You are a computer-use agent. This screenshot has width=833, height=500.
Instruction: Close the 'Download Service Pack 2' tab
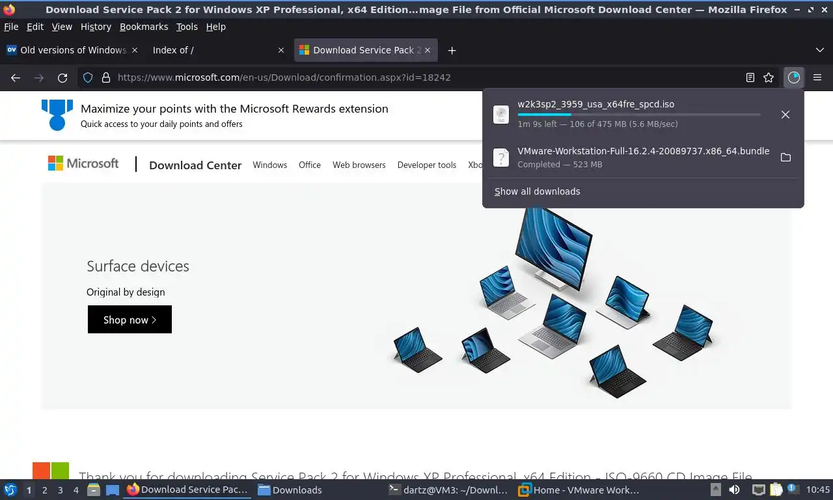[428, 50]
